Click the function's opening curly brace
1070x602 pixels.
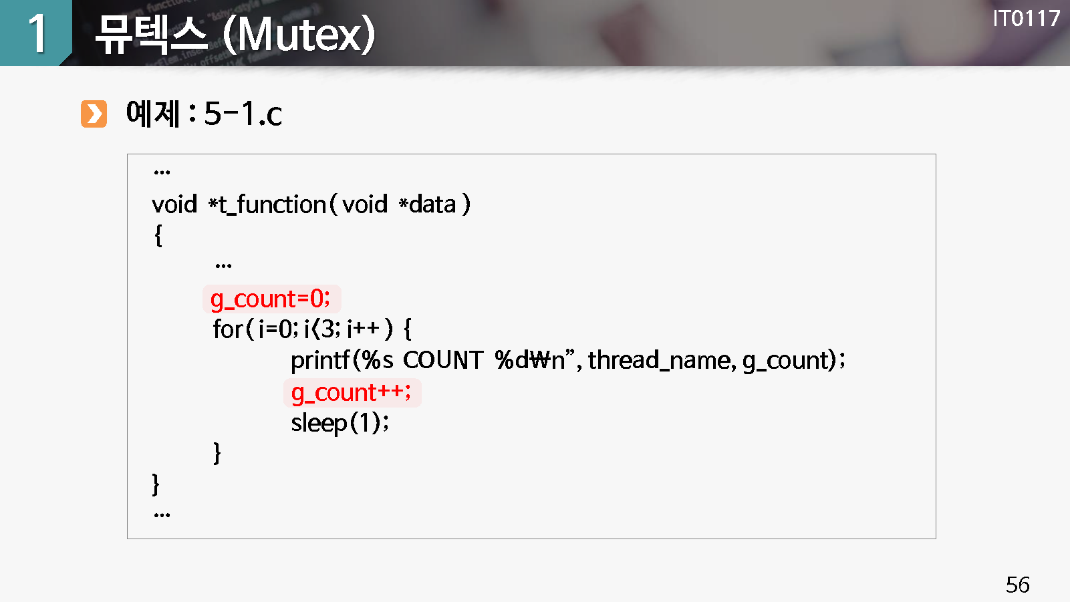(x=158, y=235)
